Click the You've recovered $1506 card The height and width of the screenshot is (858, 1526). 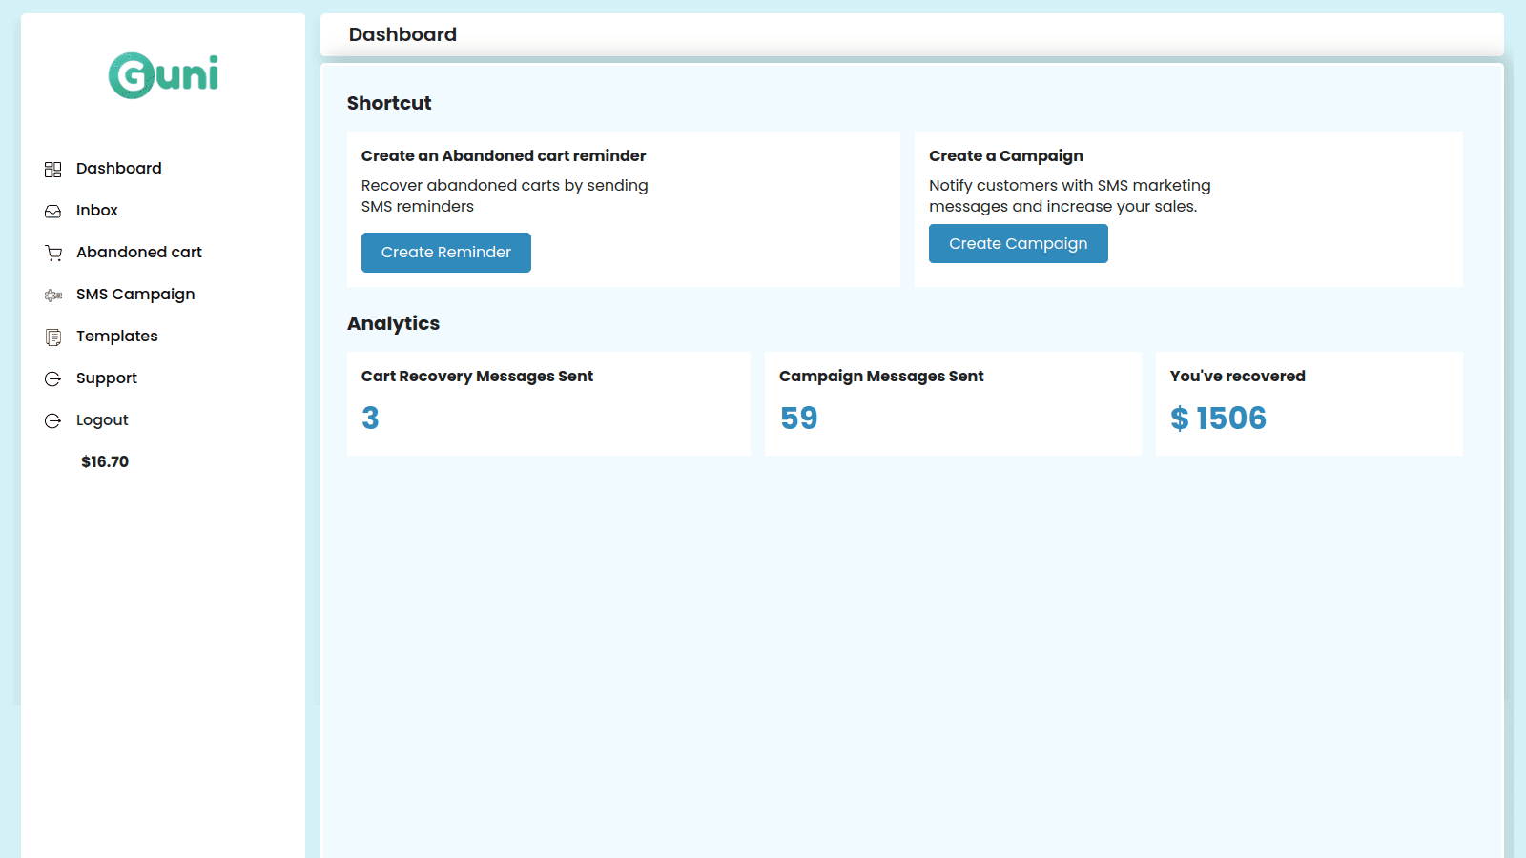pyautogui.click(x=1309, y=402)
